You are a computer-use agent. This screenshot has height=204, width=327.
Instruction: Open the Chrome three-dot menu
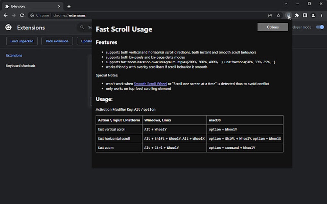tap(321, 15)
